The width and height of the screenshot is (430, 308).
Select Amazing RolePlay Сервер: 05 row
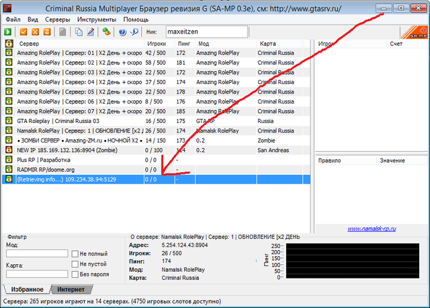point(156,92)
